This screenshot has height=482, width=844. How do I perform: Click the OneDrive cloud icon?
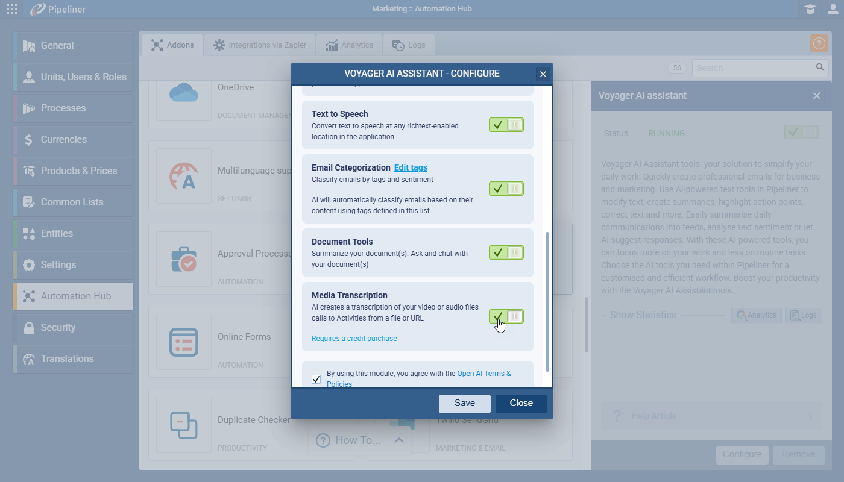[x=184, y=93]
